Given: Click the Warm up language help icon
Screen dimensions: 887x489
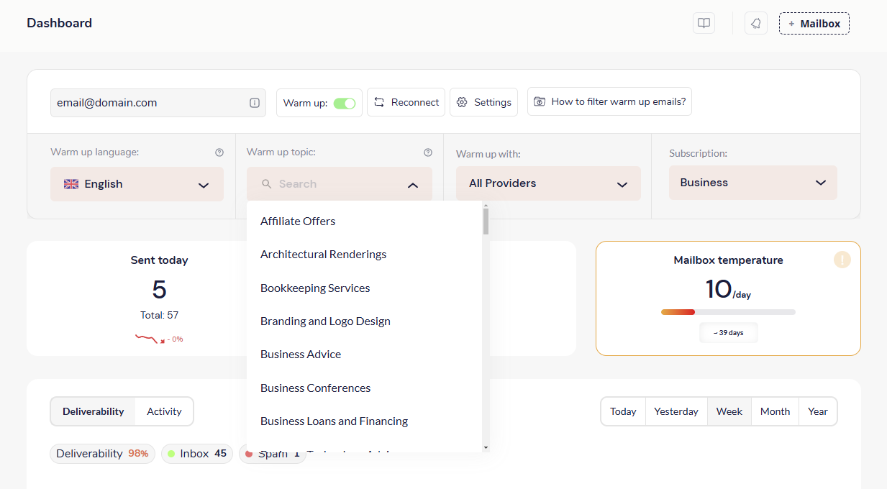Looking at the screenshot, I should point(219,152).
